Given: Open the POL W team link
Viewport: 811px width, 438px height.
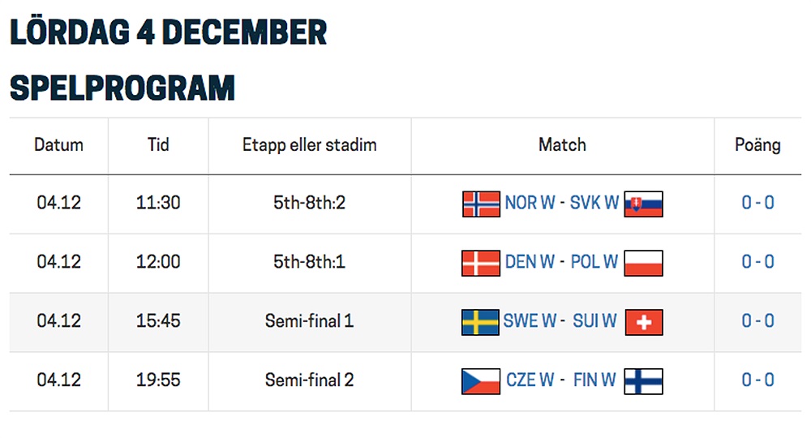Looking at the screenshot, I should 594,262.
